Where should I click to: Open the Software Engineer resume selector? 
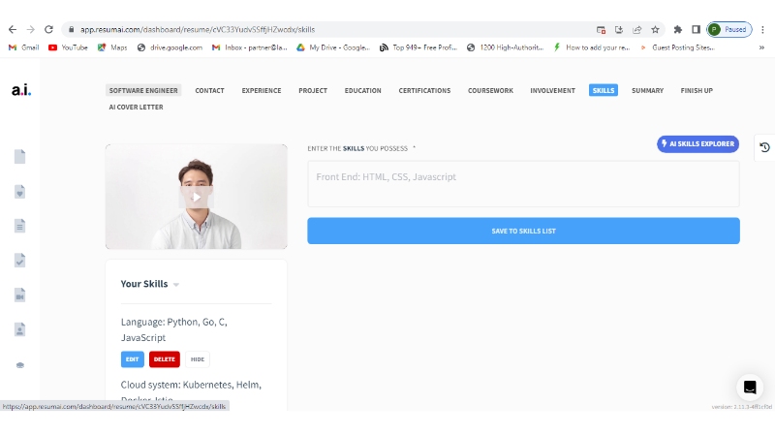143,91
